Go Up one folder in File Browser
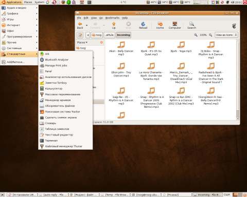247x197 pixels. [114, 26]
